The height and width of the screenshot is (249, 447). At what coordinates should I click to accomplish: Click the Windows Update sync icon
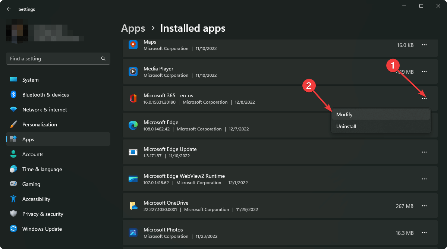[13, 228]
